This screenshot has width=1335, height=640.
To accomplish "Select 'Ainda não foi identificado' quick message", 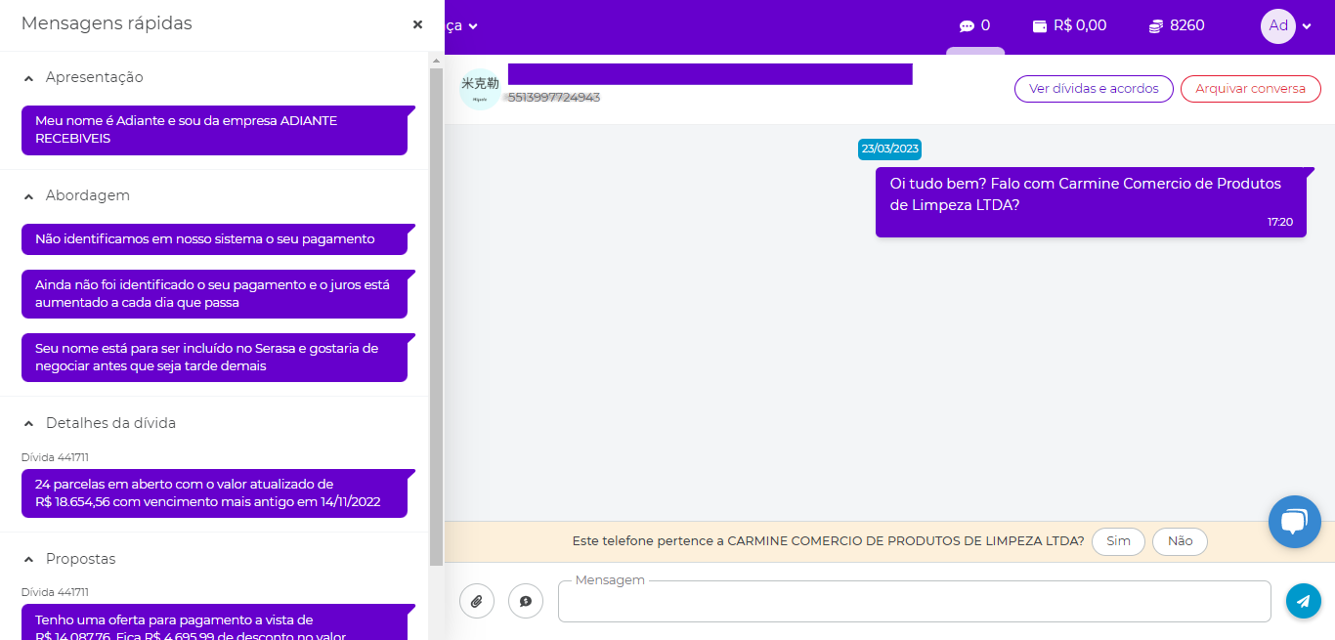I will coord(214,294).
